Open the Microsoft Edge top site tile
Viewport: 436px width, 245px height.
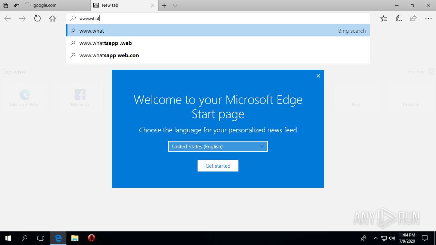[25, 97]
